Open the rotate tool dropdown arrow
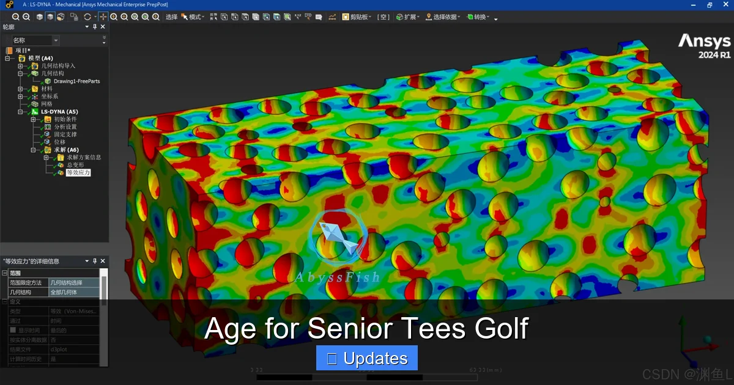The height and width of the screenshot is (385, 734). click(x=95, y=17)
